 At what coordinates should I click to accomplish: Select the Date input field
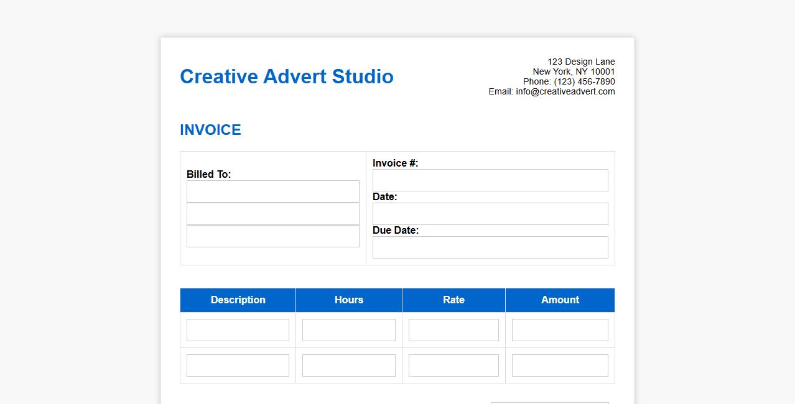click(490, 214)
